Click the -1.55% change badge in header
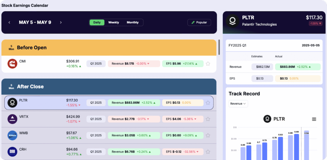The image size is (327, 160). (x=316, y=24)
